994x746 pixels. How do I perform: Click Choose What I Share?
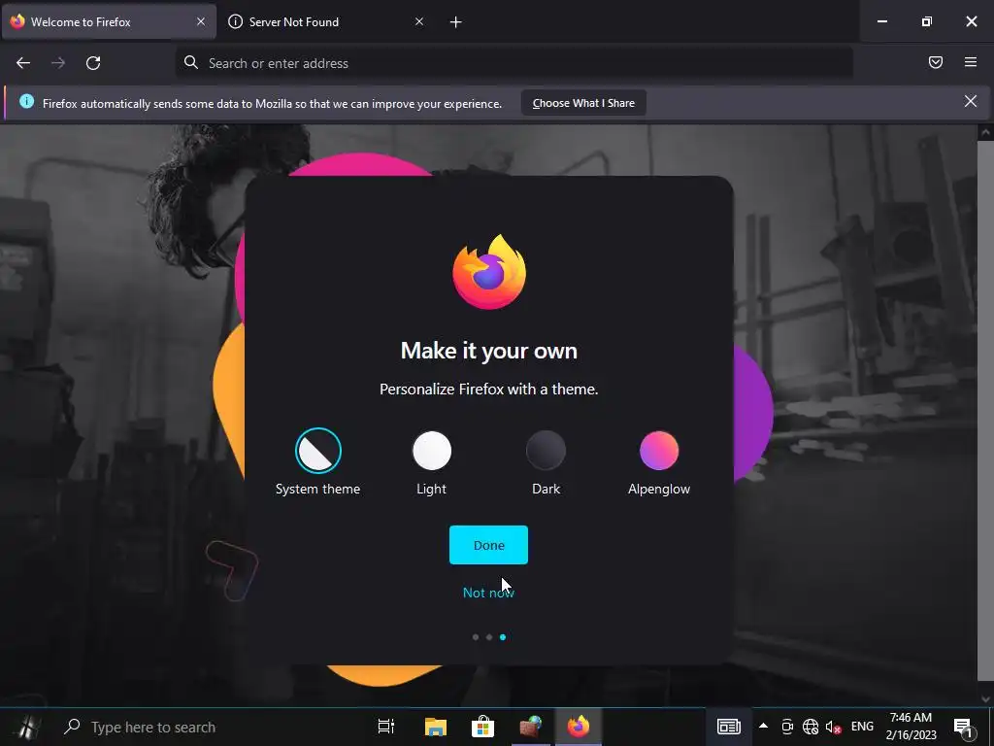(583, 103)
